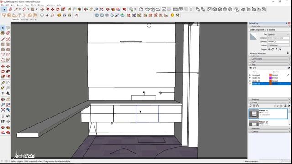Select the Move tool in top toolbar

tap(53, 9)
